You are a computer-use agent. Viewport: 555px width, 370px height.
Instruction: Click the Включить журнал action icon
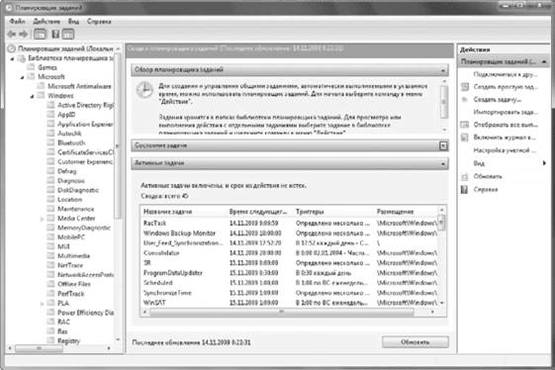click(465, 138)
